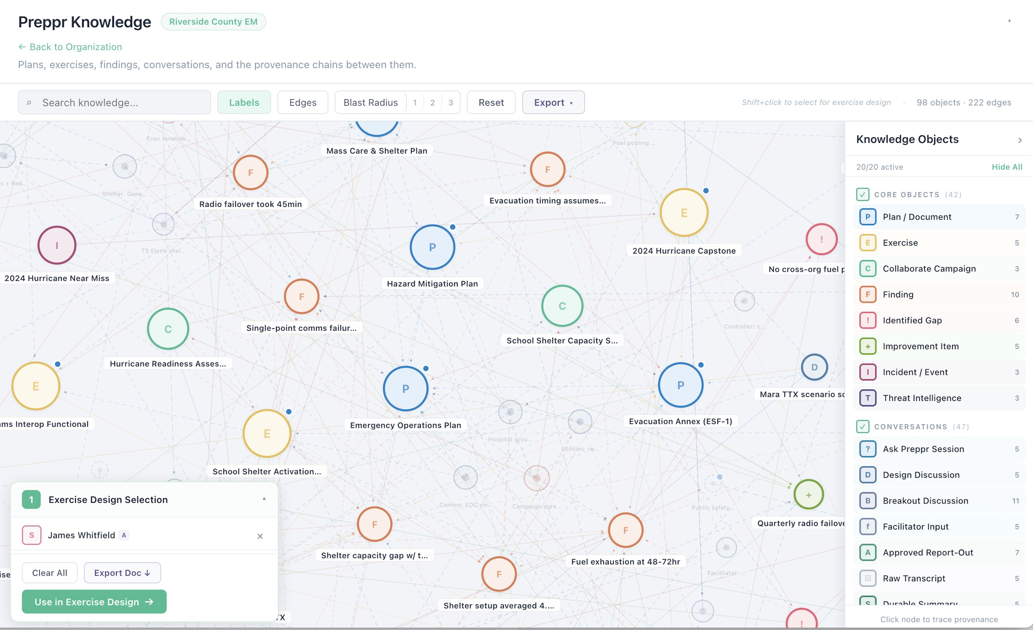This screenshot has height=630, width=1033.
Task: Select the 2024 Hurricane Near Miss incident node
Action: [x=56, y=245]
